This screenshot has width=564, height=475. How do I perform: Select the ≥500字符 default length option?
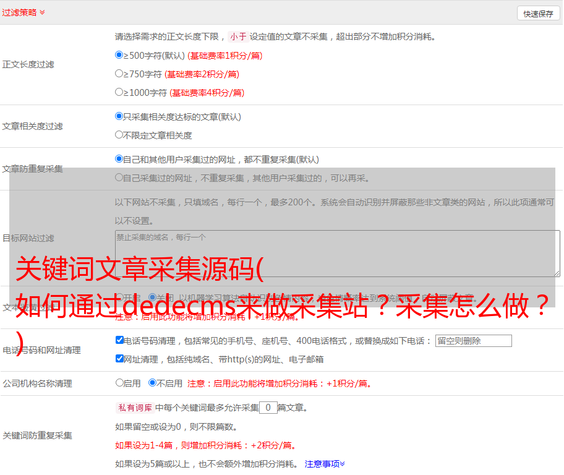pos(119,55)
